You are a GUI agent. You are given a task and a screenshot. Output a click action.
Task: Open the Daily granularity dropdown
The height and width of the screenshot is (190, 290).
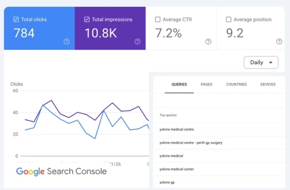click(261, 62)
